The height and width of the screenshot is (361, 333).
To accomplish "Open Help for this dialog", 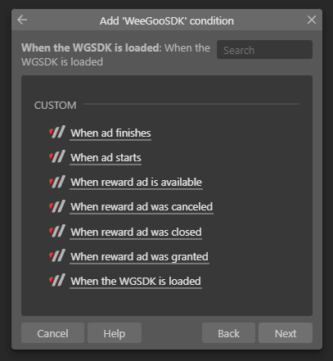I will coord(115,333).
